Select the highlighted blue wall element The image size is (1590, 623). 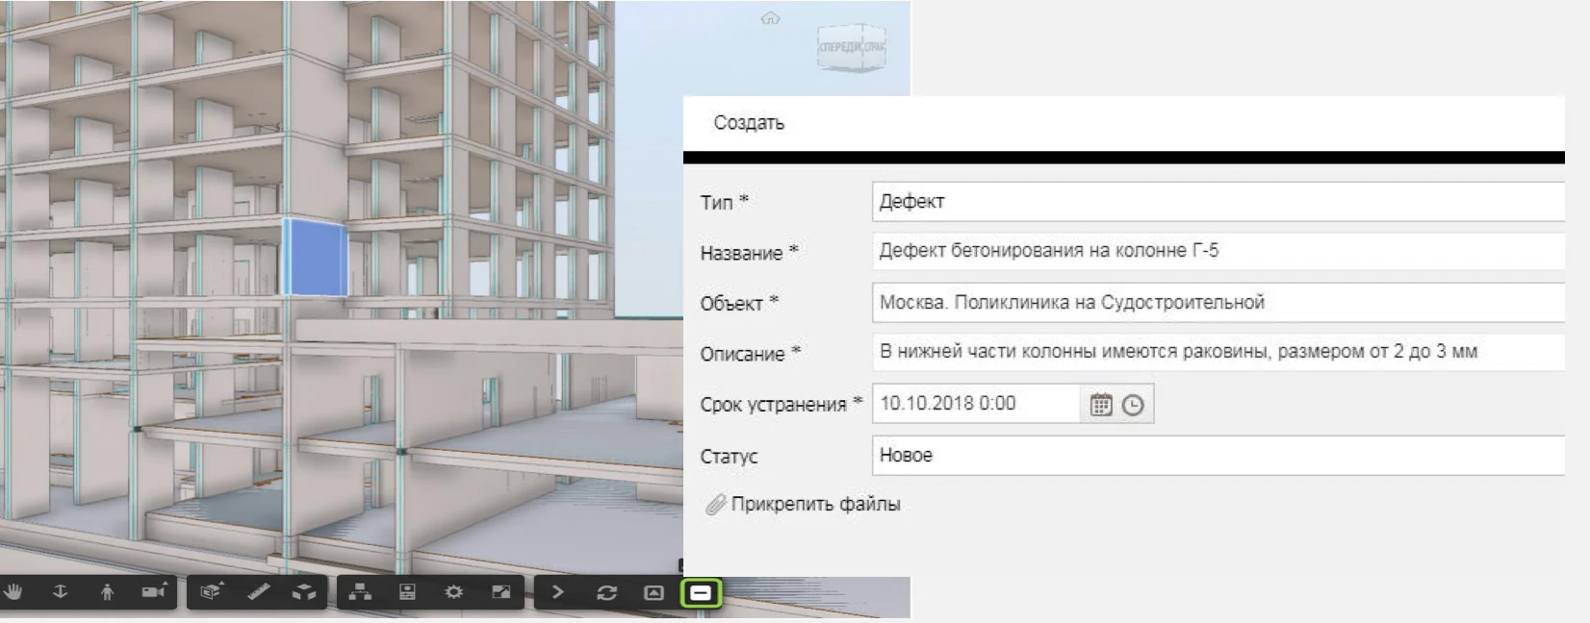(x=315, y=258)
